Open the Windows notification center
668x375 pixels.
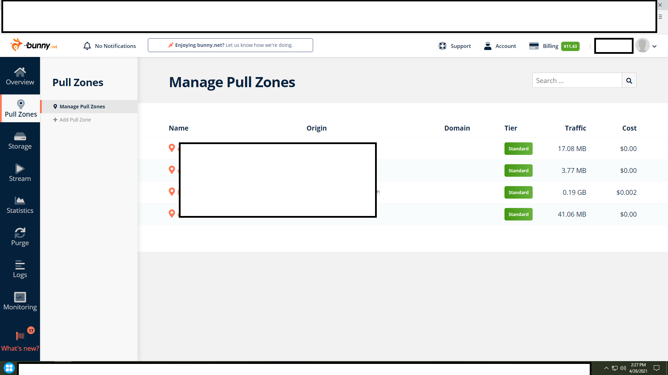(657, 368)
